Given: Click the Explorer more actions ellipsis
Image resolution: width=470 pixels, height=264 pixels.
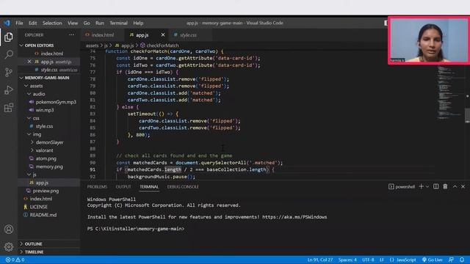Looking at the screenshot, I should click(x=71, y=34).
